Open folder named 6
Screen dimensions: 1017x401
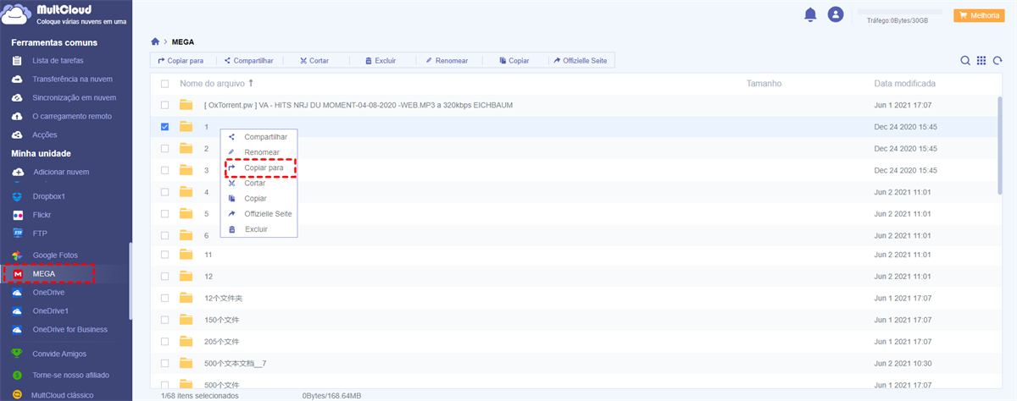(206, 235)
